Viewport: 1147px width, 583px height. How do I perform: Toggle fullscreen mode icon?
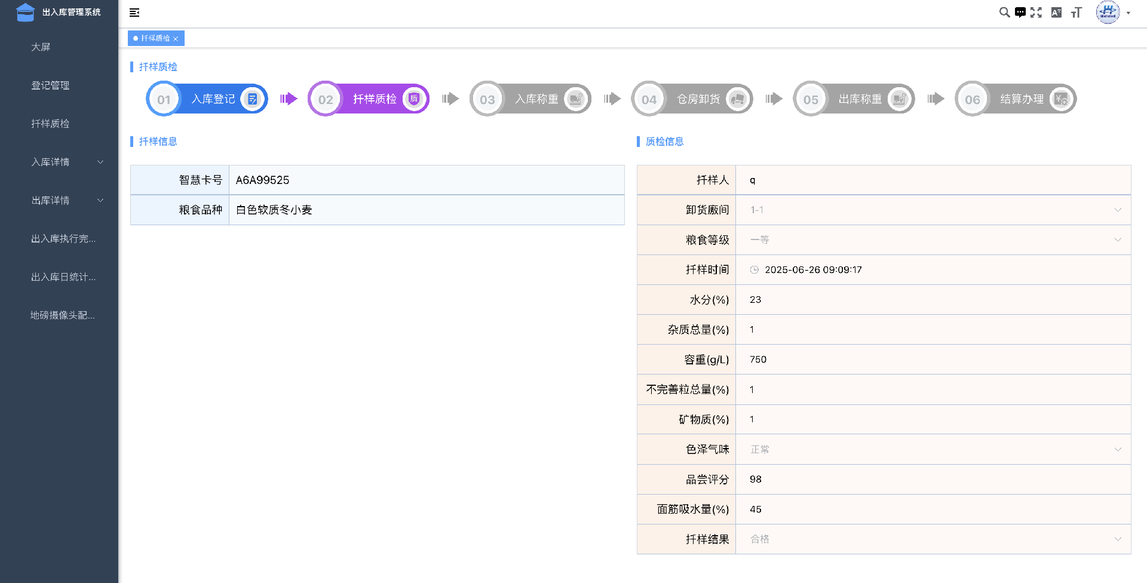pos(1036,13)
